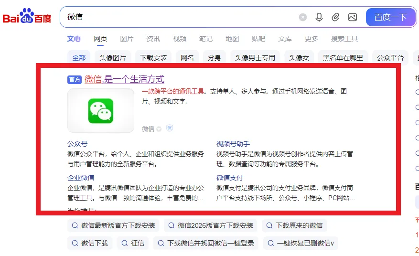The height and width of the screenshot is (256, 419).
Task: Click the 保 shield badge icon
Action: click(170, 128)
